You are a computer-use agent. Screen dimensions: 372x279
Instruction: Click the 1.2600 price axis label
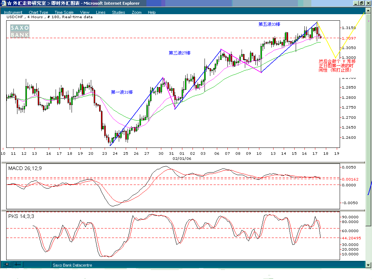tap(349, 137)
